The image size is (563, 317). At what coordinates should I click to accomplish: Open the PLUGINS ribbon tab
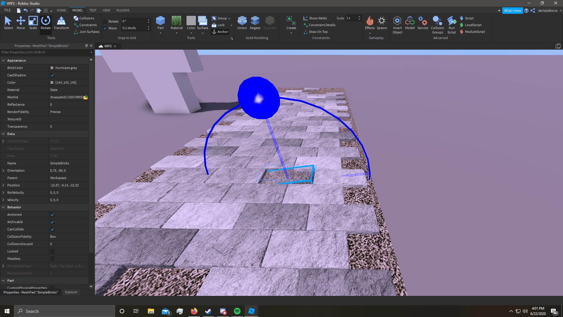coord(123,10)
